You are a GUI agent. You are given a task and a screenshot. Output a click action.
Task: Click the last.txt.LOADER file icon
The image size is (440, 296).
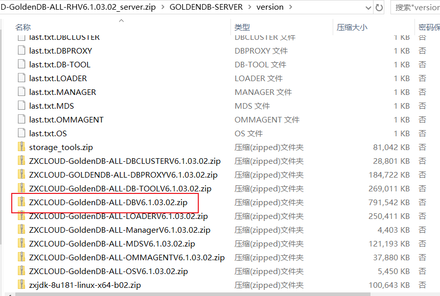click(x=21, y=78)
